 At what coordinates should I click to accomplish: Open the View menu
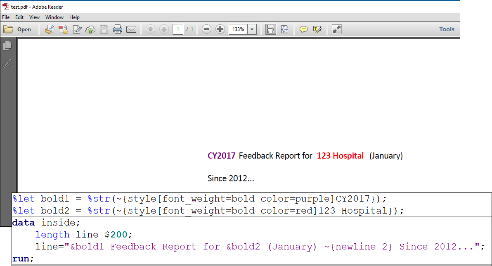(34, 17)
